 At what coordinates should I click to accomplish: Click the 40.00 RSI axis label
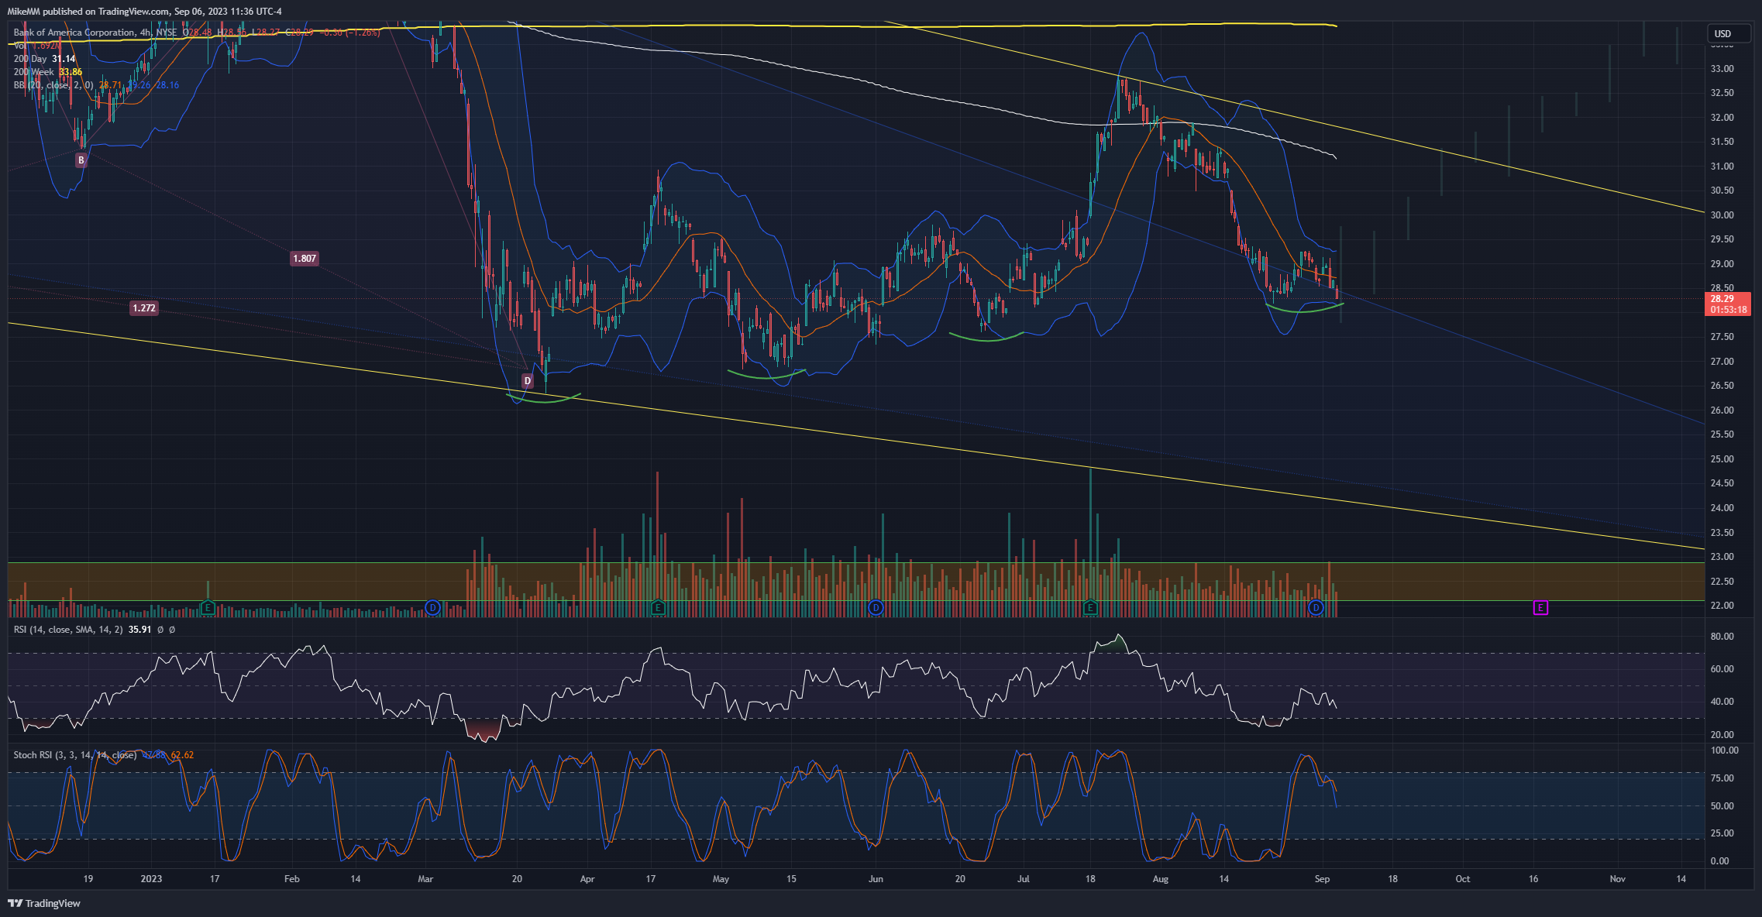point(1722,702)
